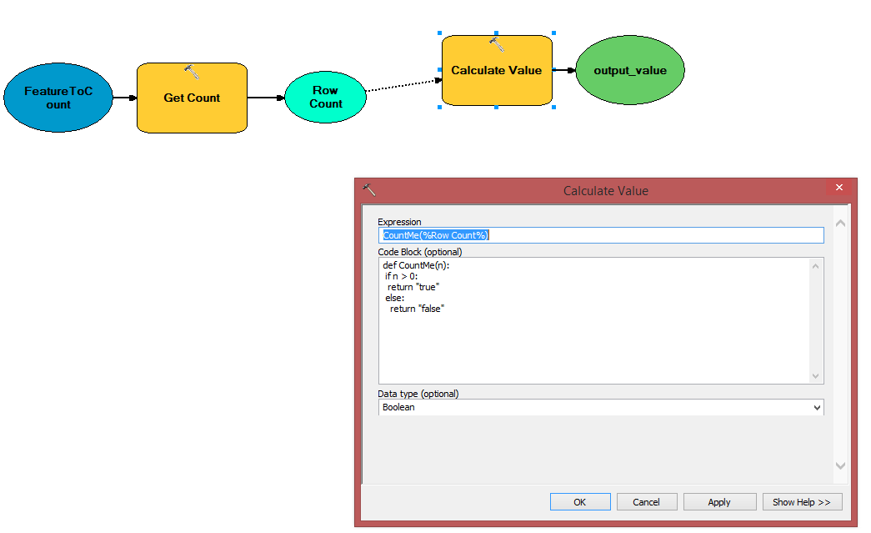Viewport: 871px width, 533px height.
Task: Open the Data type dropdown showing Boolean
Action: pyautogui.click(x=816, y=407)
